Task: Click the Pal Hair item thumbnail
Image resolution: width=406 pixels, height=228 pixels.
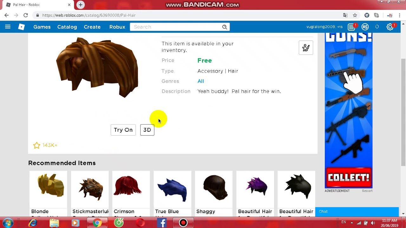Action: (97, 67)
